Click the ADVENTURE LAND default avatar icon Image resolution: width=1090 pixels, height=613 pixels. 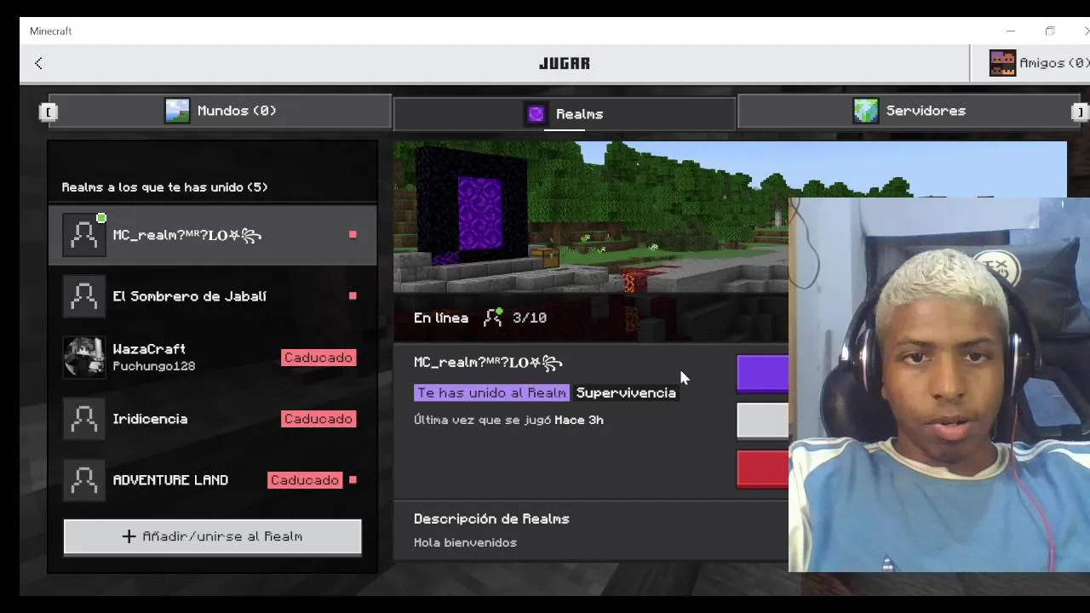point(83,480)
